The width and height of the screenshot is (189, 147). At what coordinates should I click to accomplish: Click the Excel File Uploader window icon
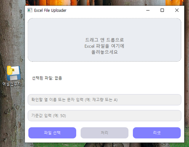[30, 10]
